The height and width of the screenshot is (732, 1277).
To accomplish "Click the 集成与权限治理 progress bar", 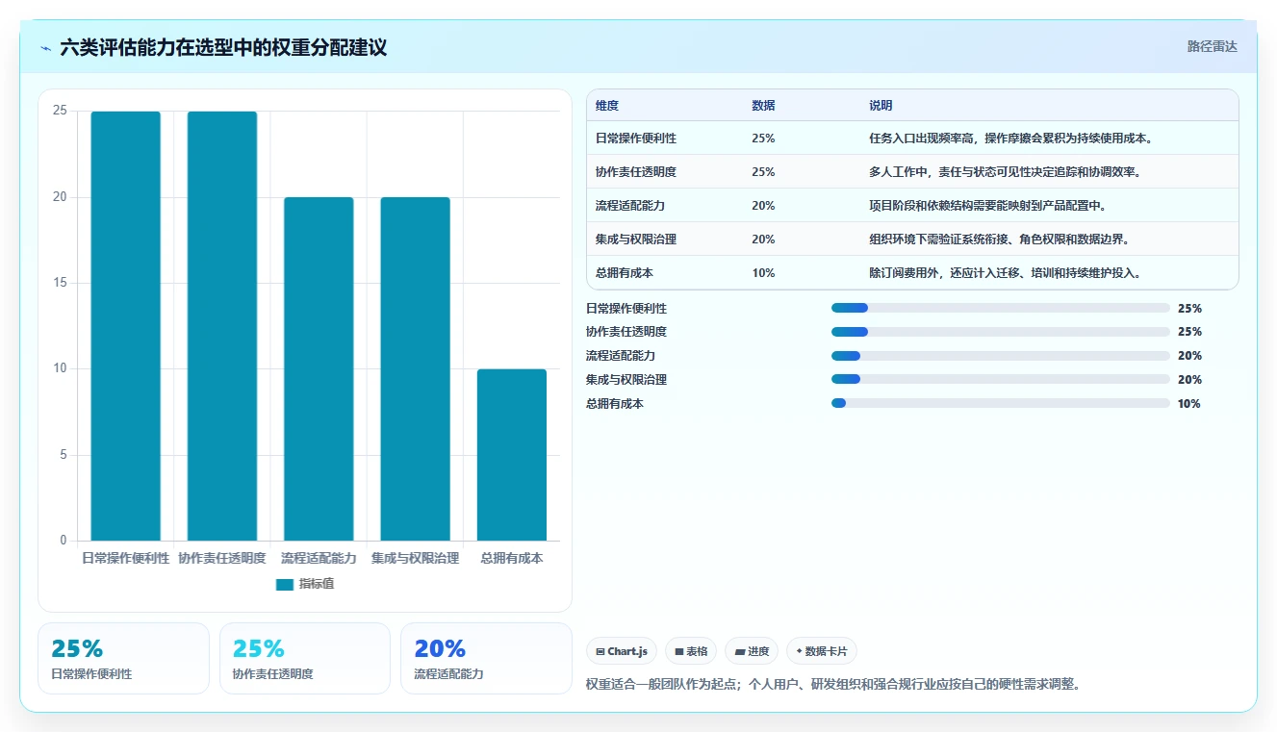I will (x=1001, y=379).
